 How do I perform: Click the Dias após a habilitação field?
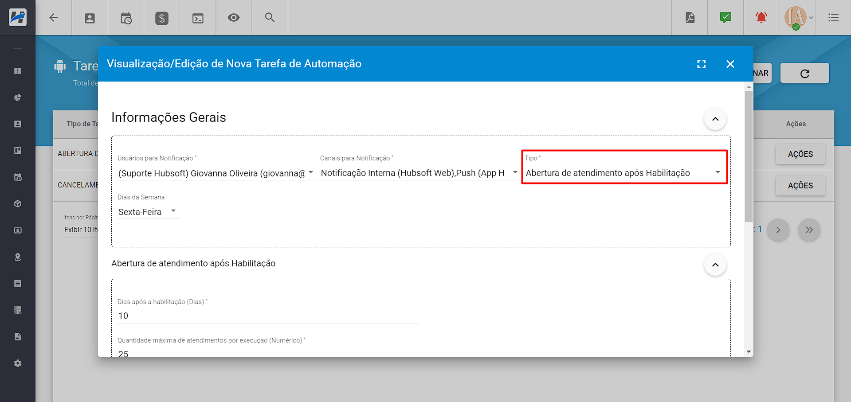coord(268,316)
